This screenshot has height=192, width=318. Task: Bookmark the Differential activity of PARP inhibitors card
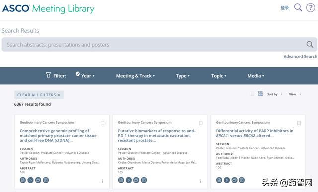pos(299,123)
